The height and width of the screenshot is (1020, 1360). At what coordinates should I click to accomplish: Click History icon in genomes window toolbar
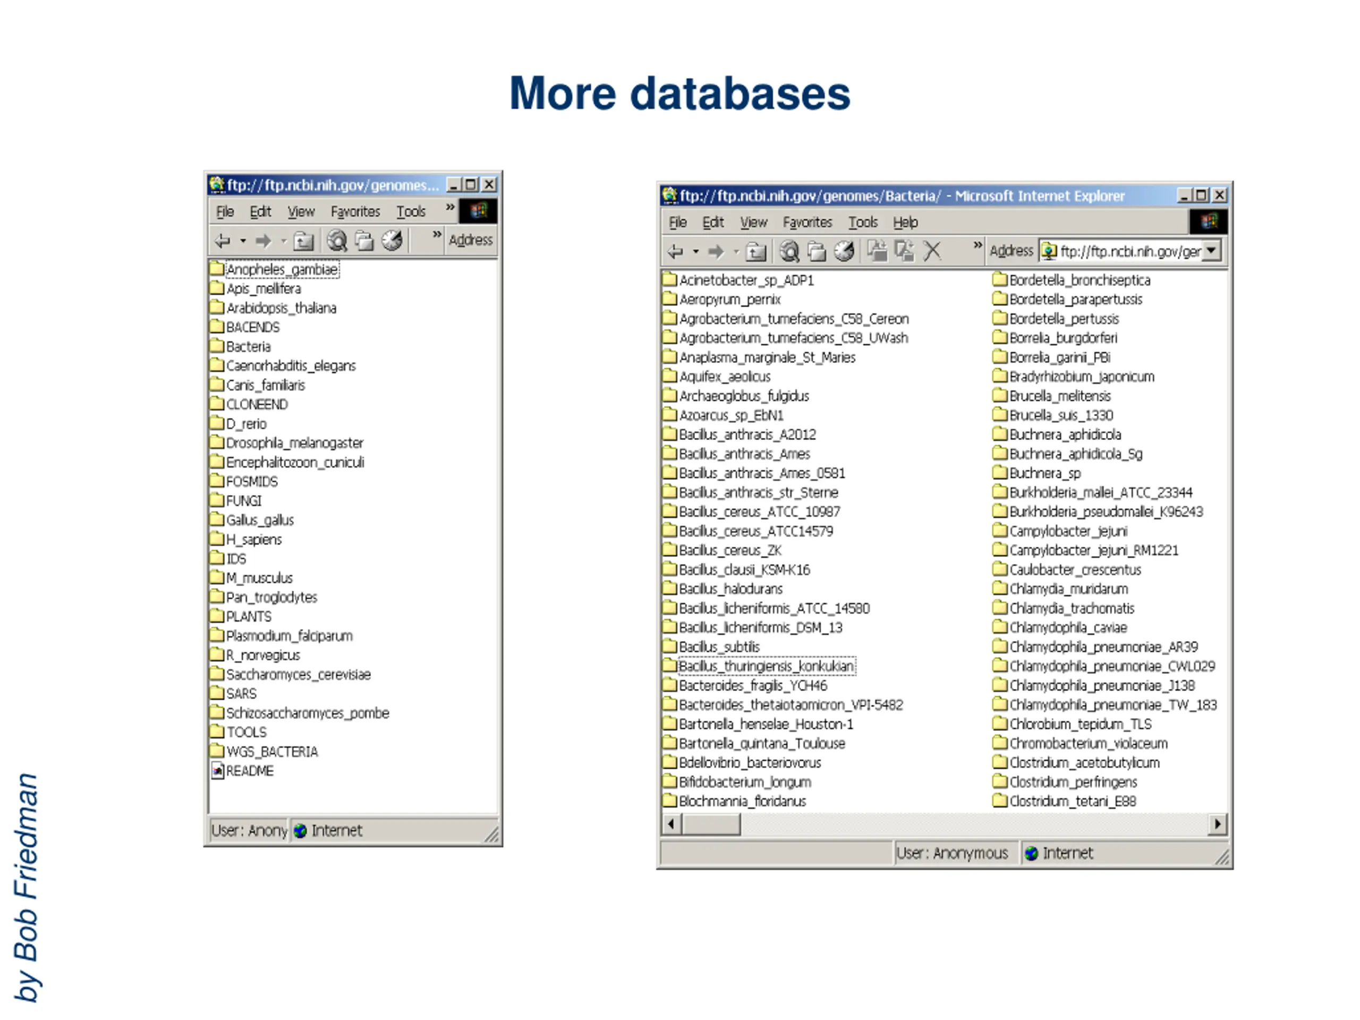392,241
